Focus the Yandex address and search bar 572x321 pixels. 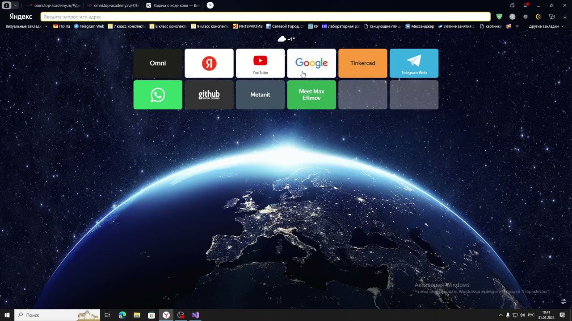[x=265, y=16]
